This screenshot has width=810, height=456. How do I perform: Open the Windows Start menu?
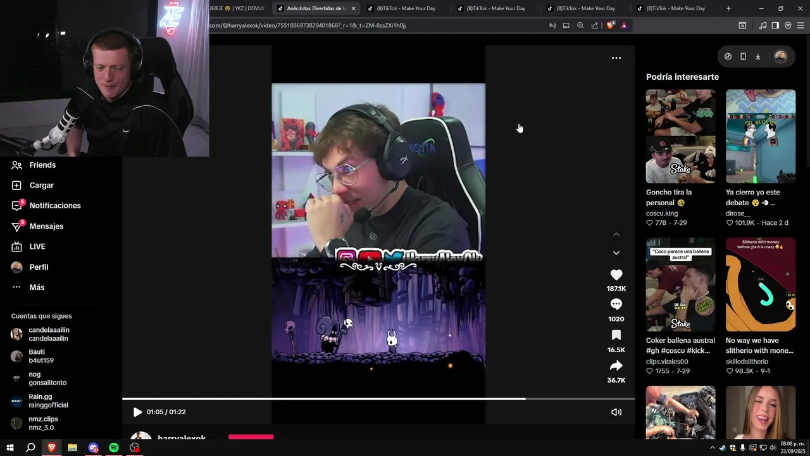click(x=9, y=448)
